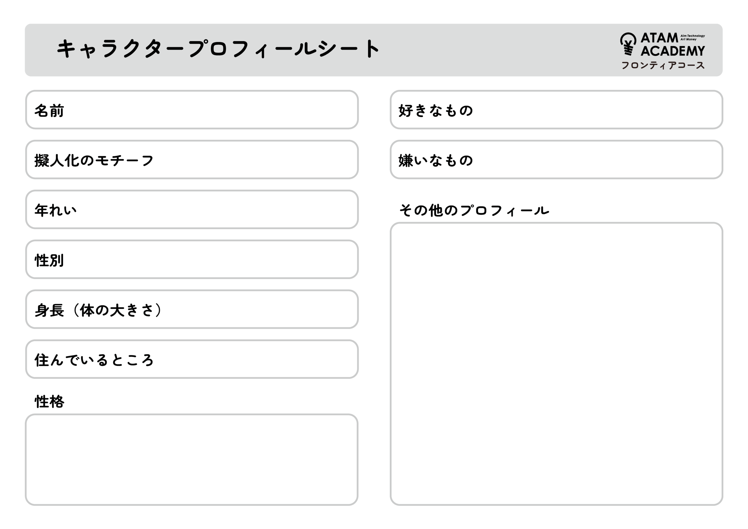Focus the 住んでいるところ field
The width and height of the screenshot is (748, 529).
point(192,359)
